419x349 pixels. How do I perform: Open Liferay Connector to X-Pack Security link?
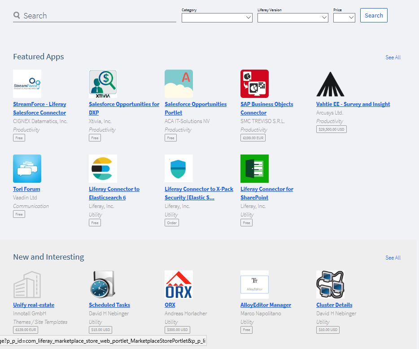tap(199, 193)
